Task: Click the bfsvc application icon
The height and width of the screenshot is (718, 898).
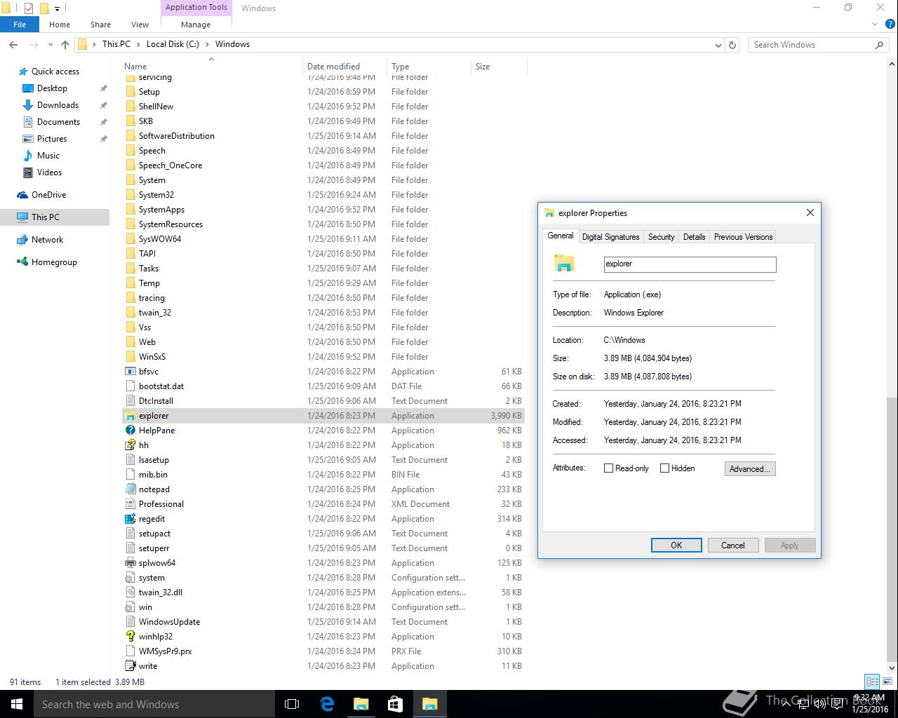Action: [130, 372]
